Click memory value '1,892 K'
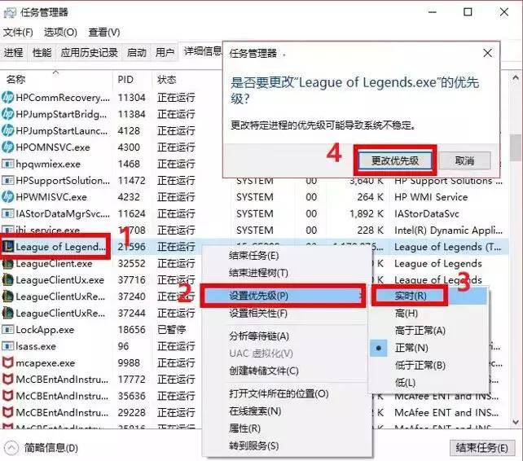The width and height of the screenshot is (523, 461). point(367,213)
